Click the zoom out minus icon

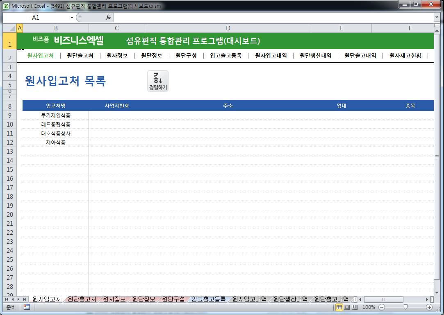coord(382,307)
